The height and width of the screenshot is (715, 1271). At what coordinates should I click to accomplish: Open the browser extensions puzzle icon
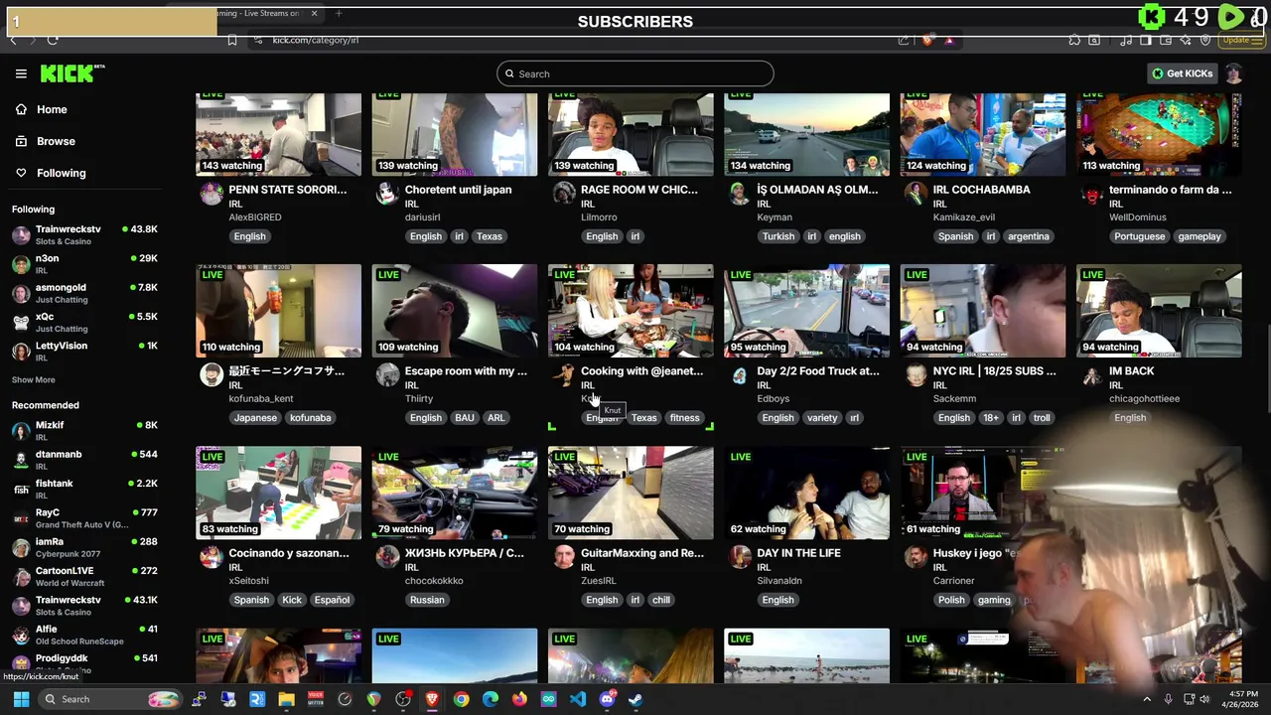(x=1074, y=40)
